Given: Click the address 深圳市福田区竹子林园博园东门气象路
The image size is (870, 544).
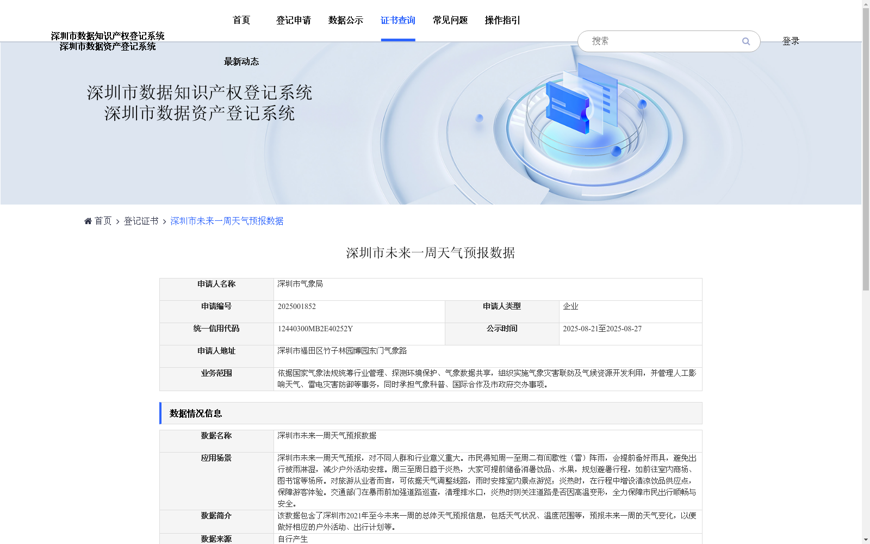Looking at the screenshot, I should point(342,351).
